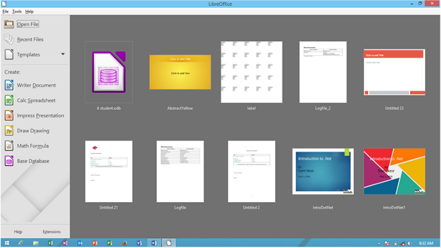Click the 'Logfile_2' file name
The width and height of the screenshot is (441, 248).
click(323, 108)
